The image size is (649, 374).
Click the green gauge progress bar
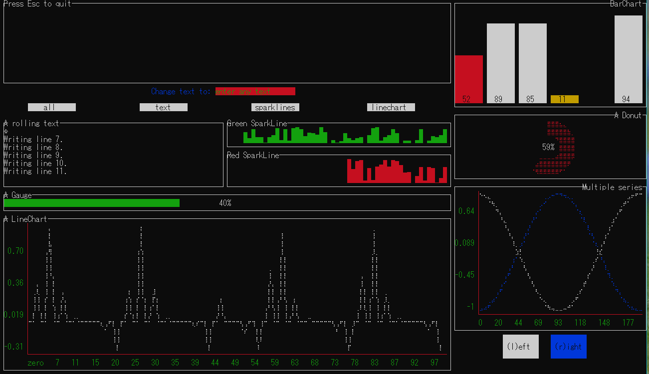point(92,203)
